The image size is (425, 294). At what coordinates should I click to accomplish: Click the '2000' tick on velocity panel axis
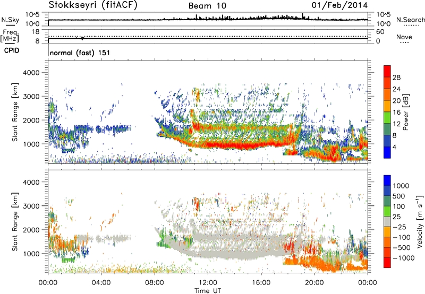point(31,230)
